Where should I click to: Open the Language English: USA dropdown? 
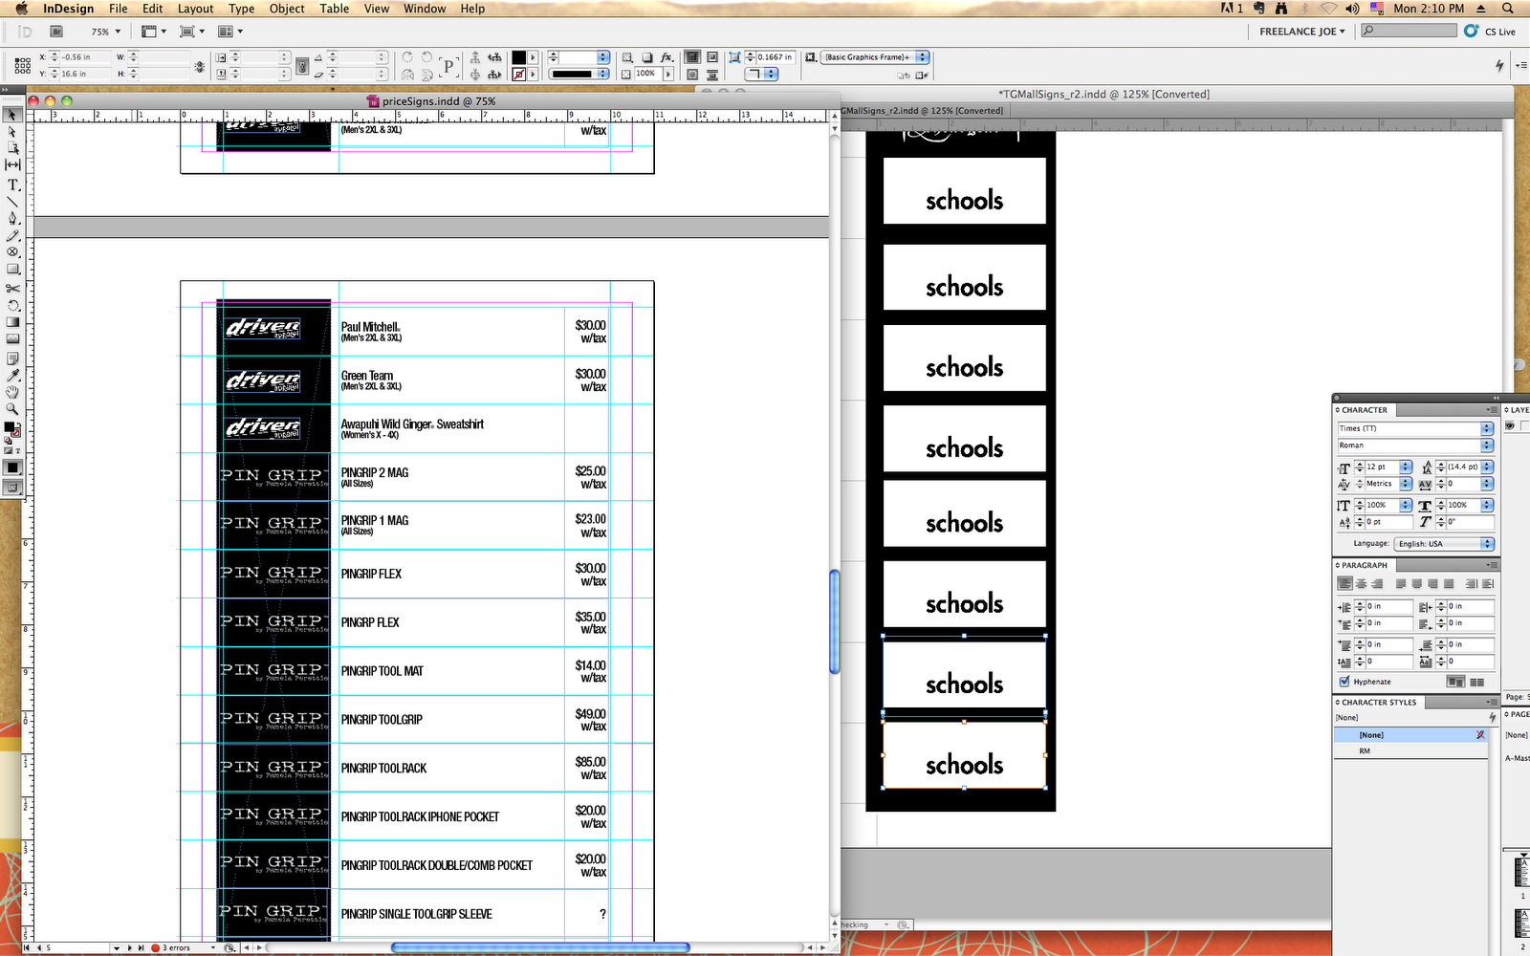(x=1444, y=544)
